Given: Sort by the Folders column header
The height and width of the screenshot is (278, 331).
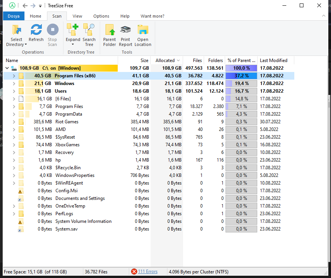Looking at the screenshot, I should [215, 61].
